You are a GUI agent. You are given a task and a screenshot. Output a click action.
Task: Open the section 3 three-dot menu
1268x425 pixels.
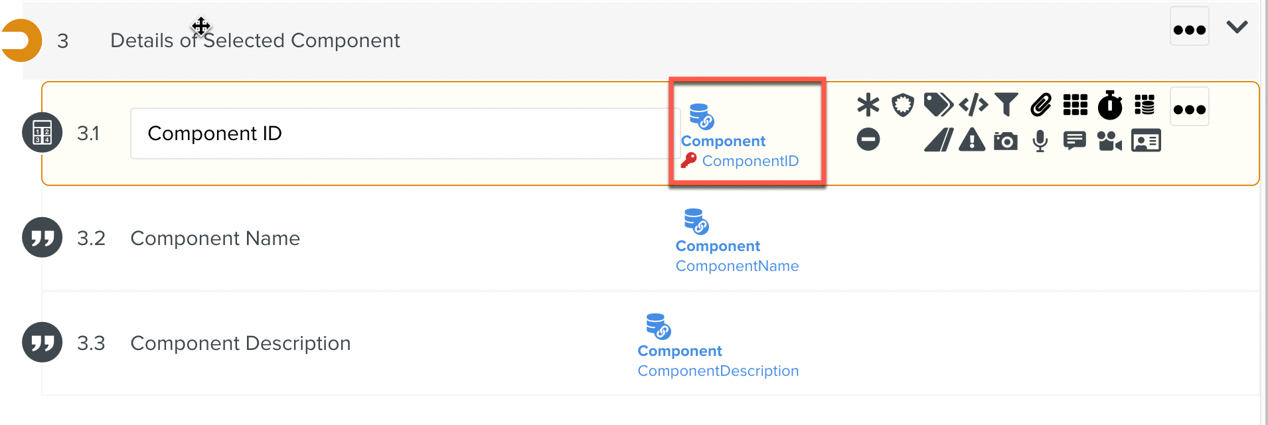point(1189,29)
